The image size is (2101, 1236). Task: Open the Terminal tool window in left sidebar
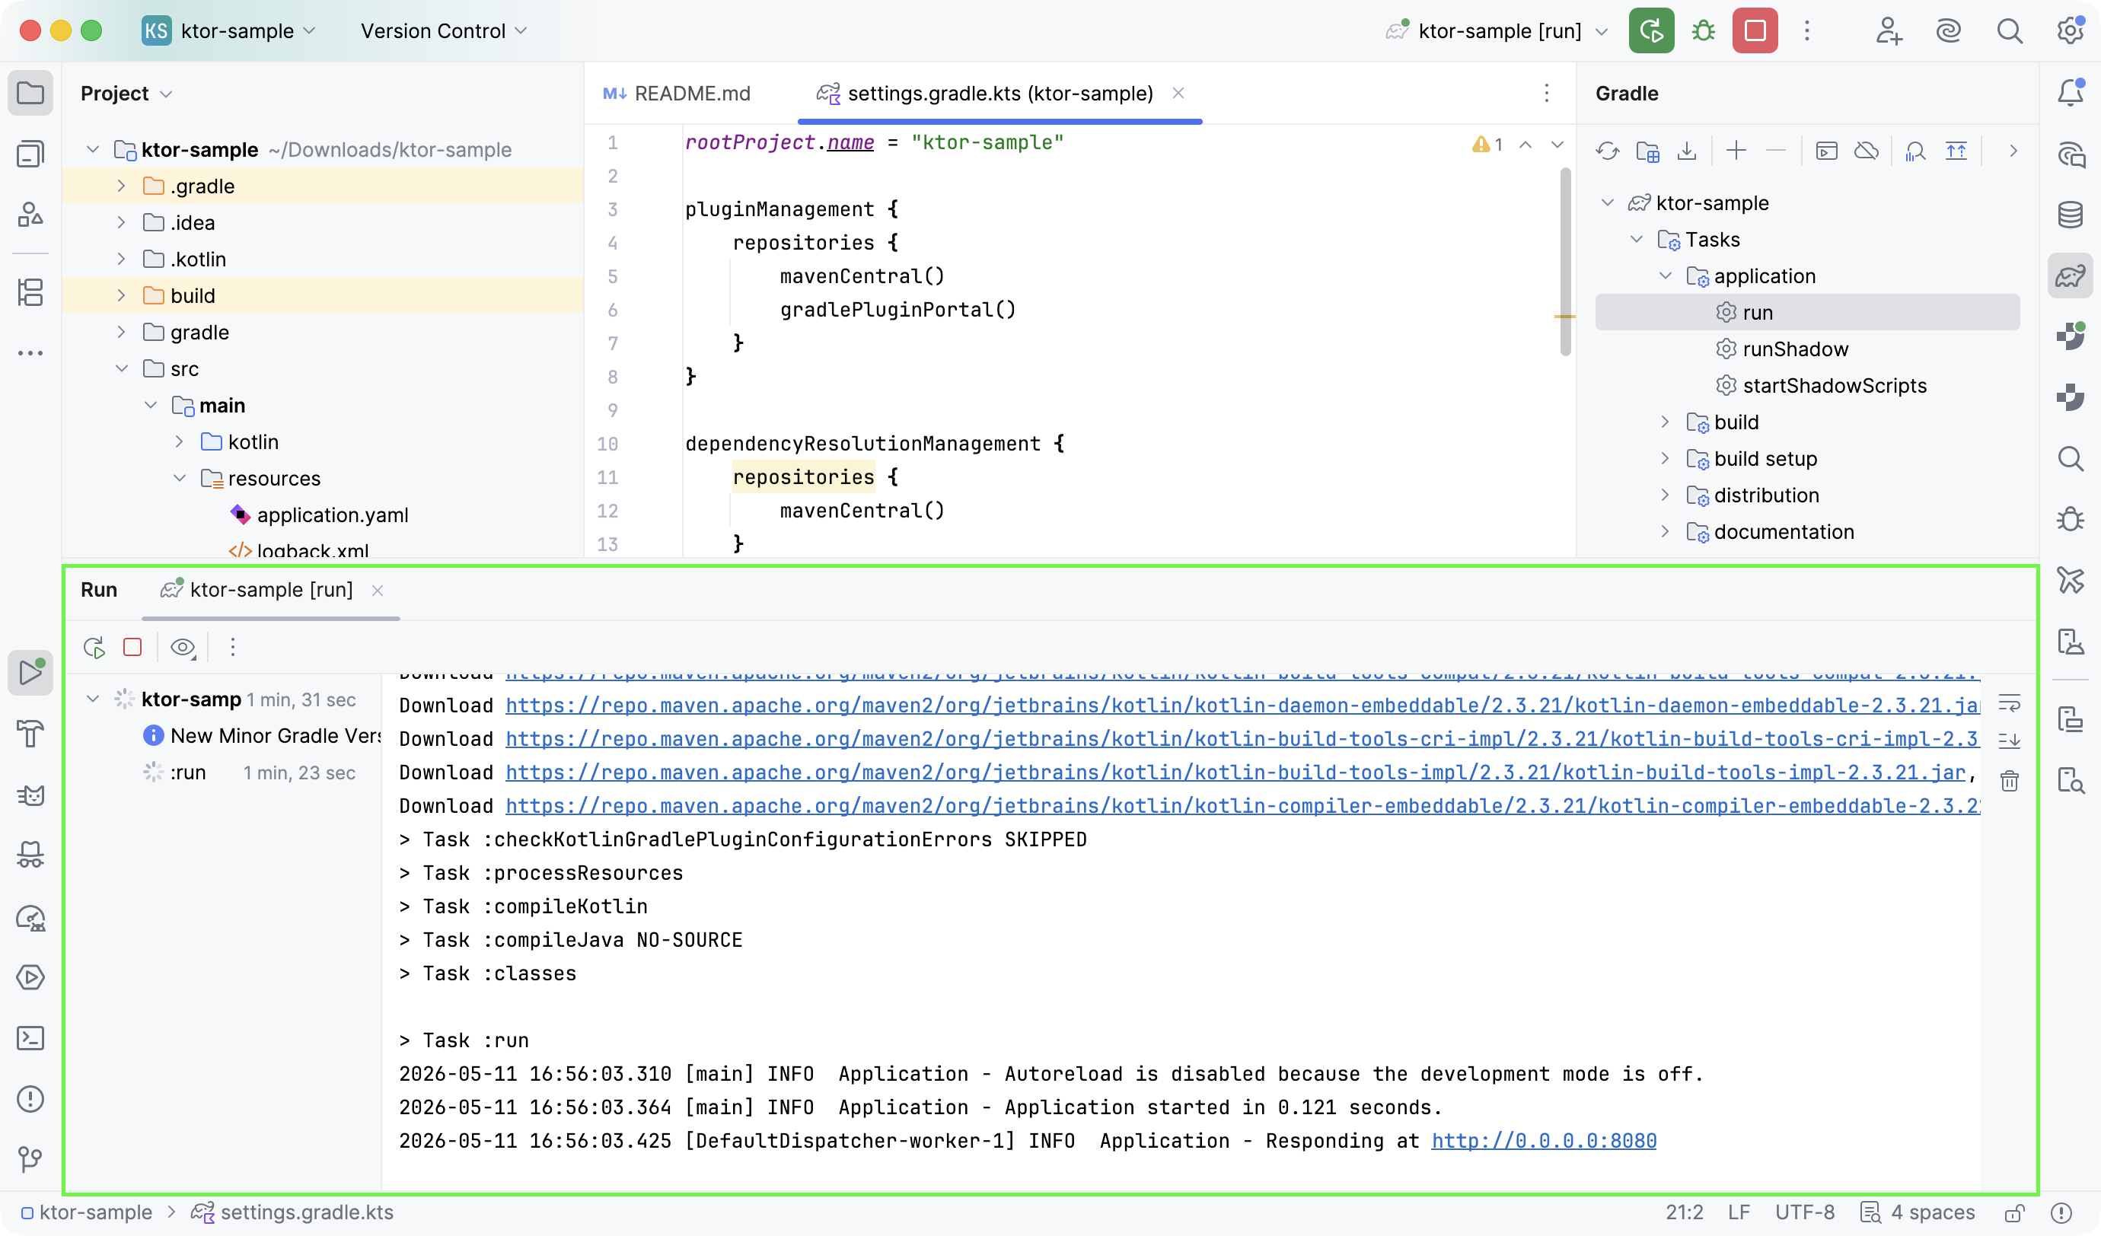[x=30, y=1037]
